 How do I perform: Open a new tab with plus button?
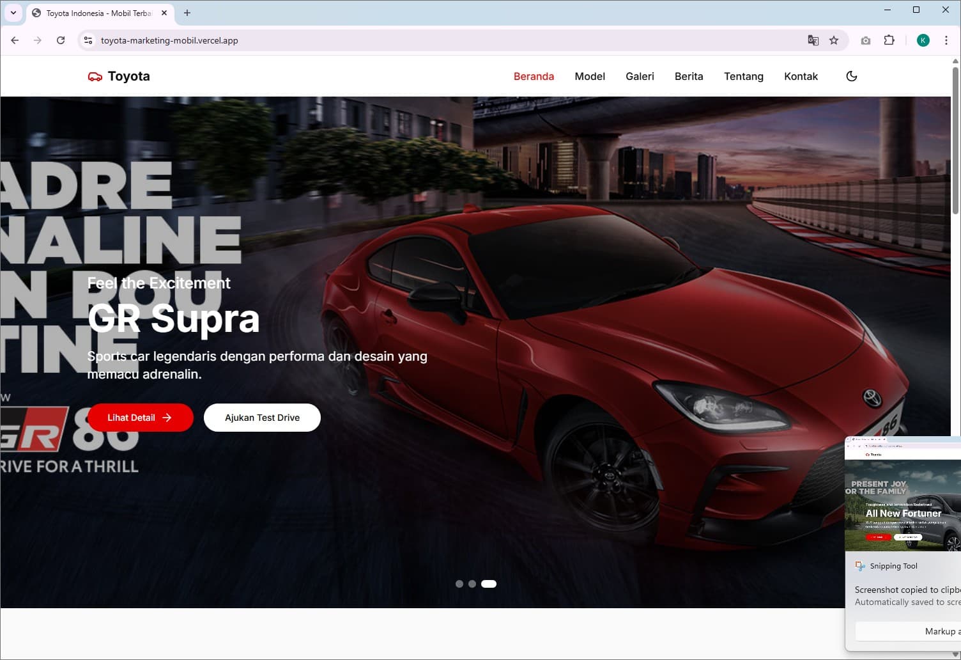(187, 13)
